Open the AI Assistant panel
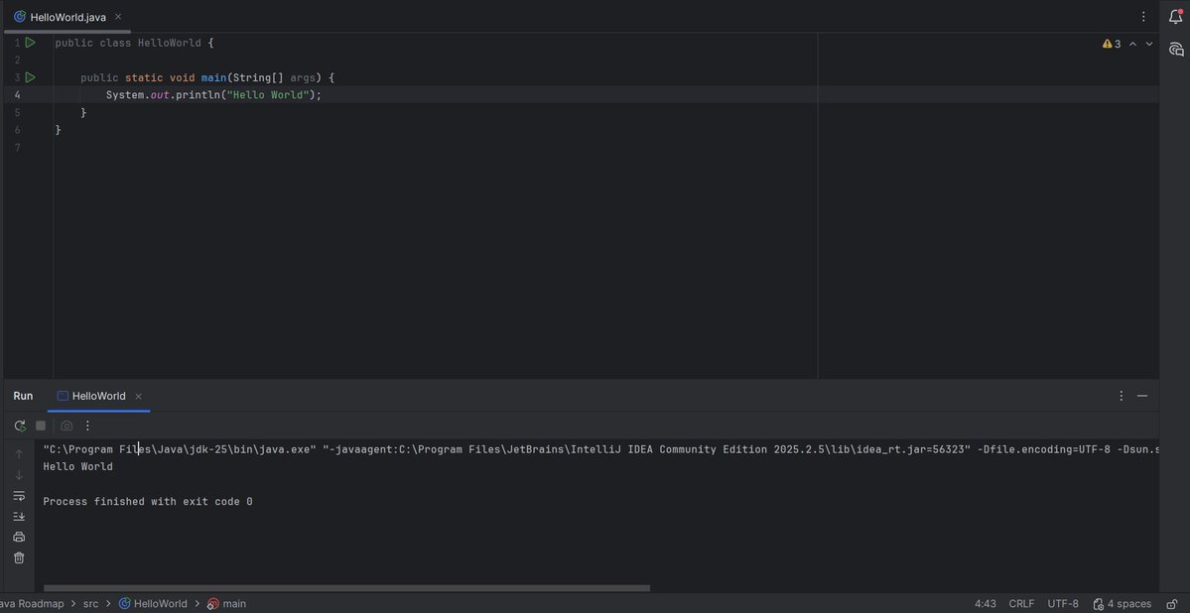 [x=1175, y=48]
